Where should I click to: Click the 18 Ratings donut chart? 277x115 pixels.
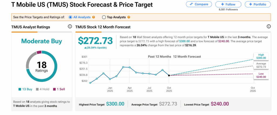tap(41, 66)
